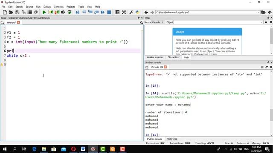Go up to the parent directory
The width and height of the screenshot is (273, 153).
tap(270, 12)
